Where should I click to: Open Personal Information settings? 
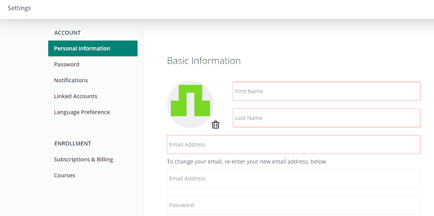tap(93, 48)
